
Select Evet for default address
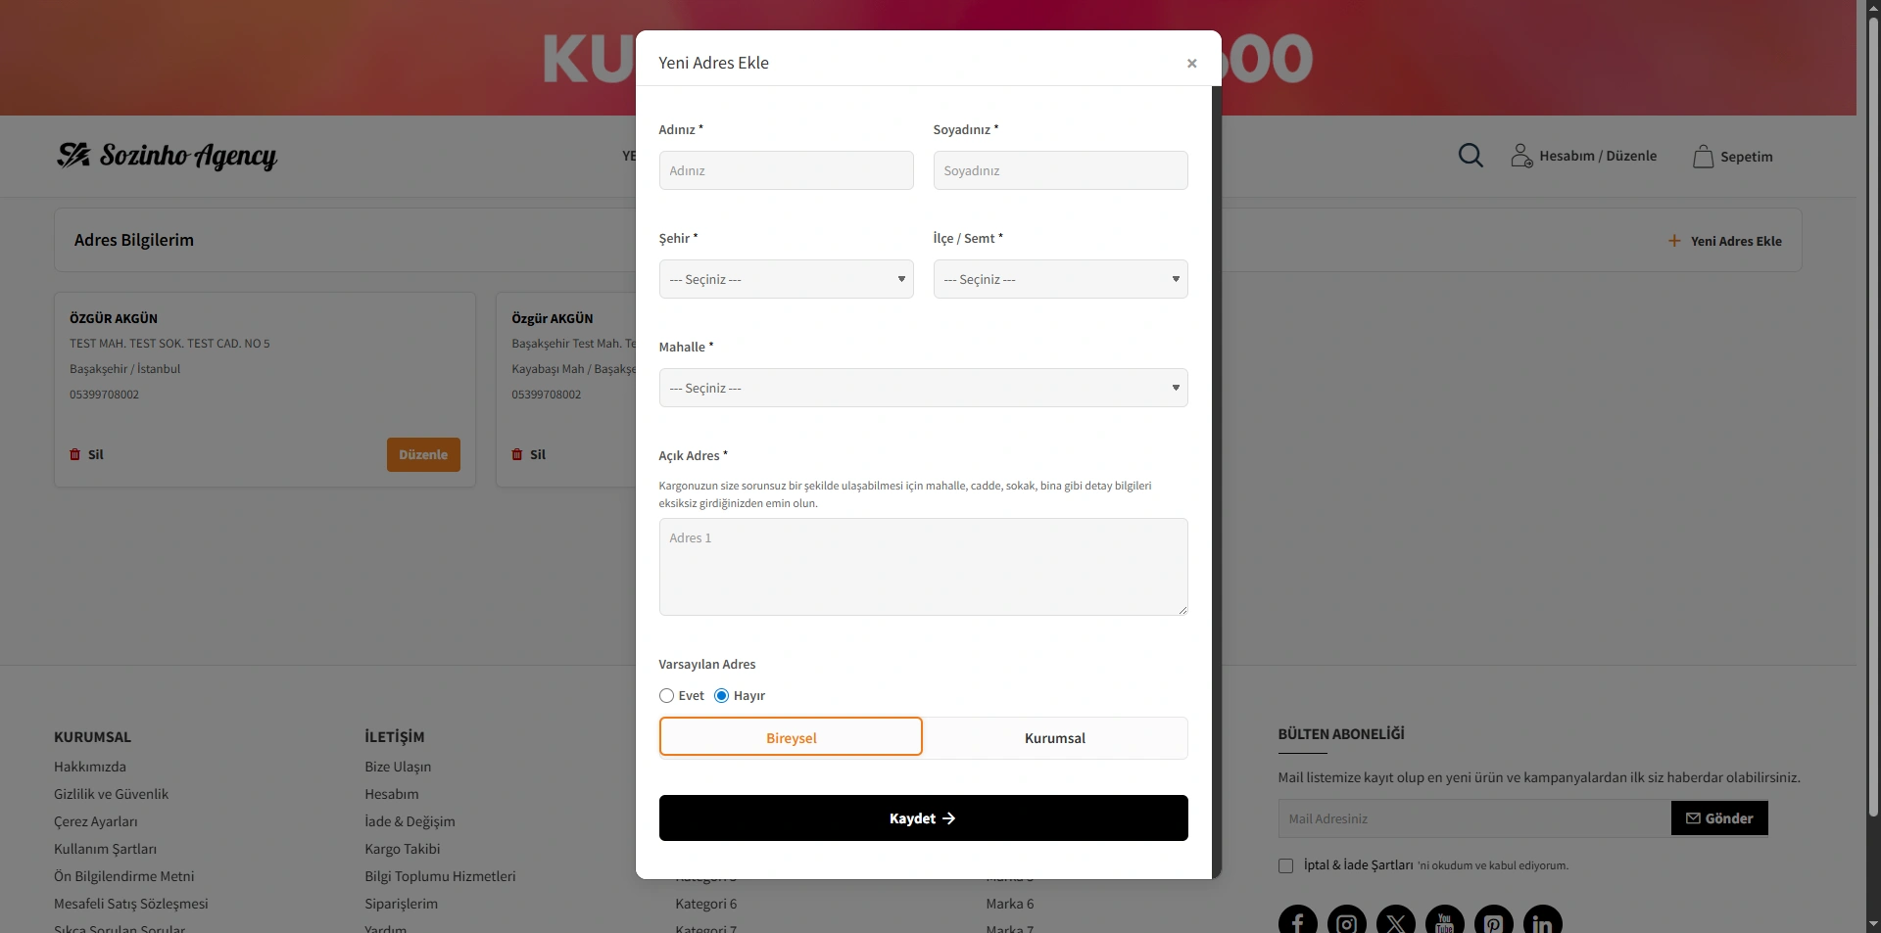(666, 696)
